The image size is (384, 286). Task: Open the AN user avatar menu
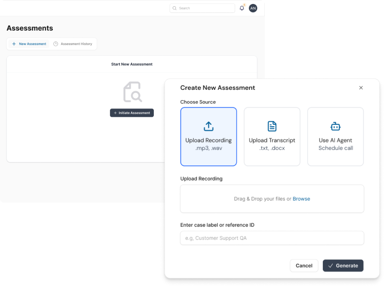253,8
